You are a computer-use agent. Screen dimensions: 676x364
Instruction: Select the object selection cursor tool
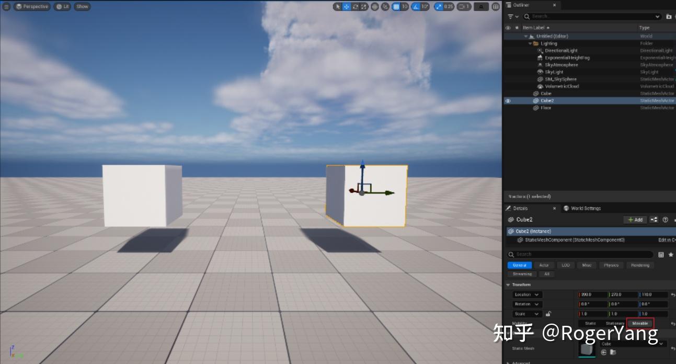point(338,6)
